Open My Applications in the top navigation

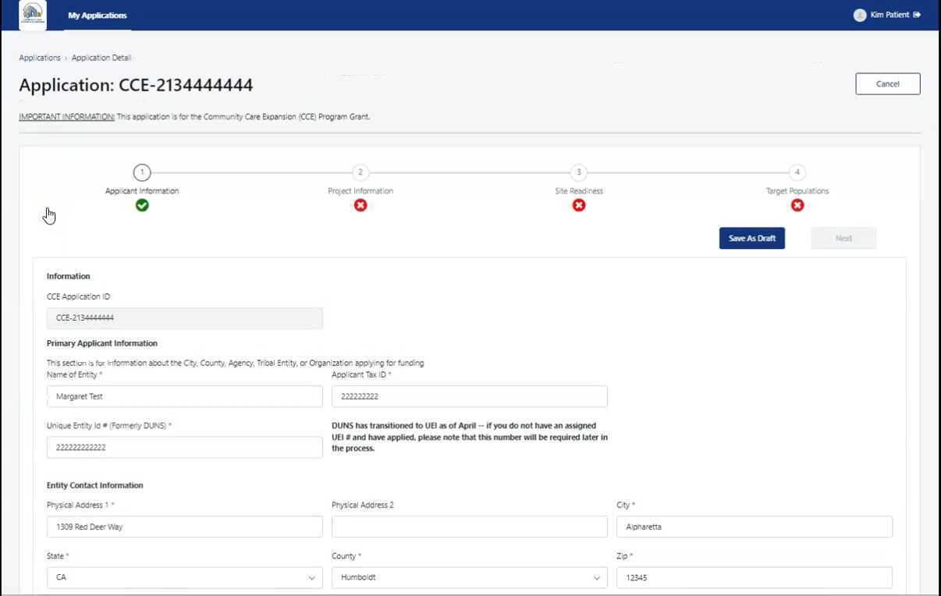(97, 14)
